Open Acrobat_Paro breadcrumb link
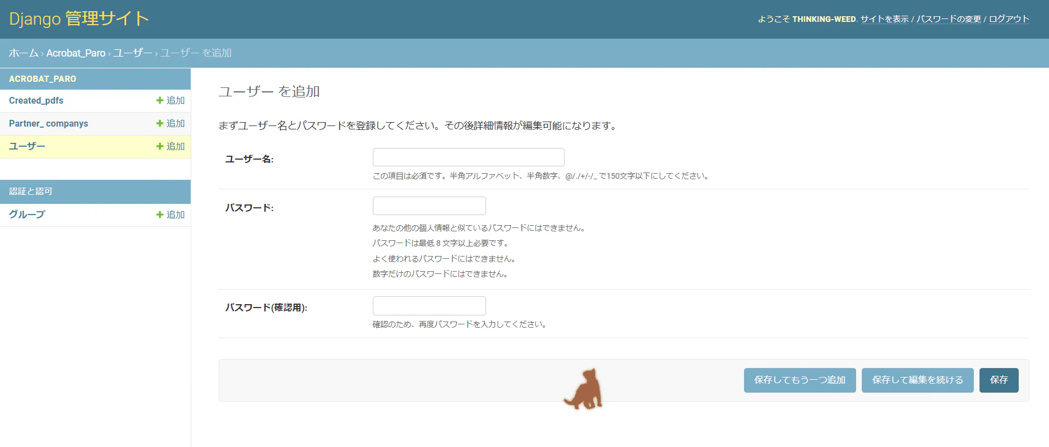 pyautogui.click(x=76, y=53)
